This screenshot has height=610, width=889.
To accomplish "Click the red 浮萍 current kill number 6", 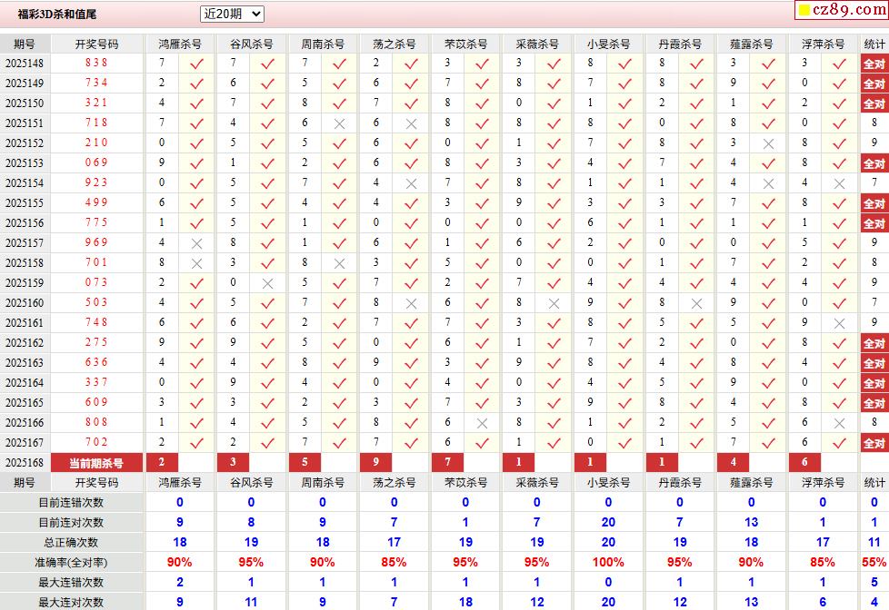I will coord(804,462).
